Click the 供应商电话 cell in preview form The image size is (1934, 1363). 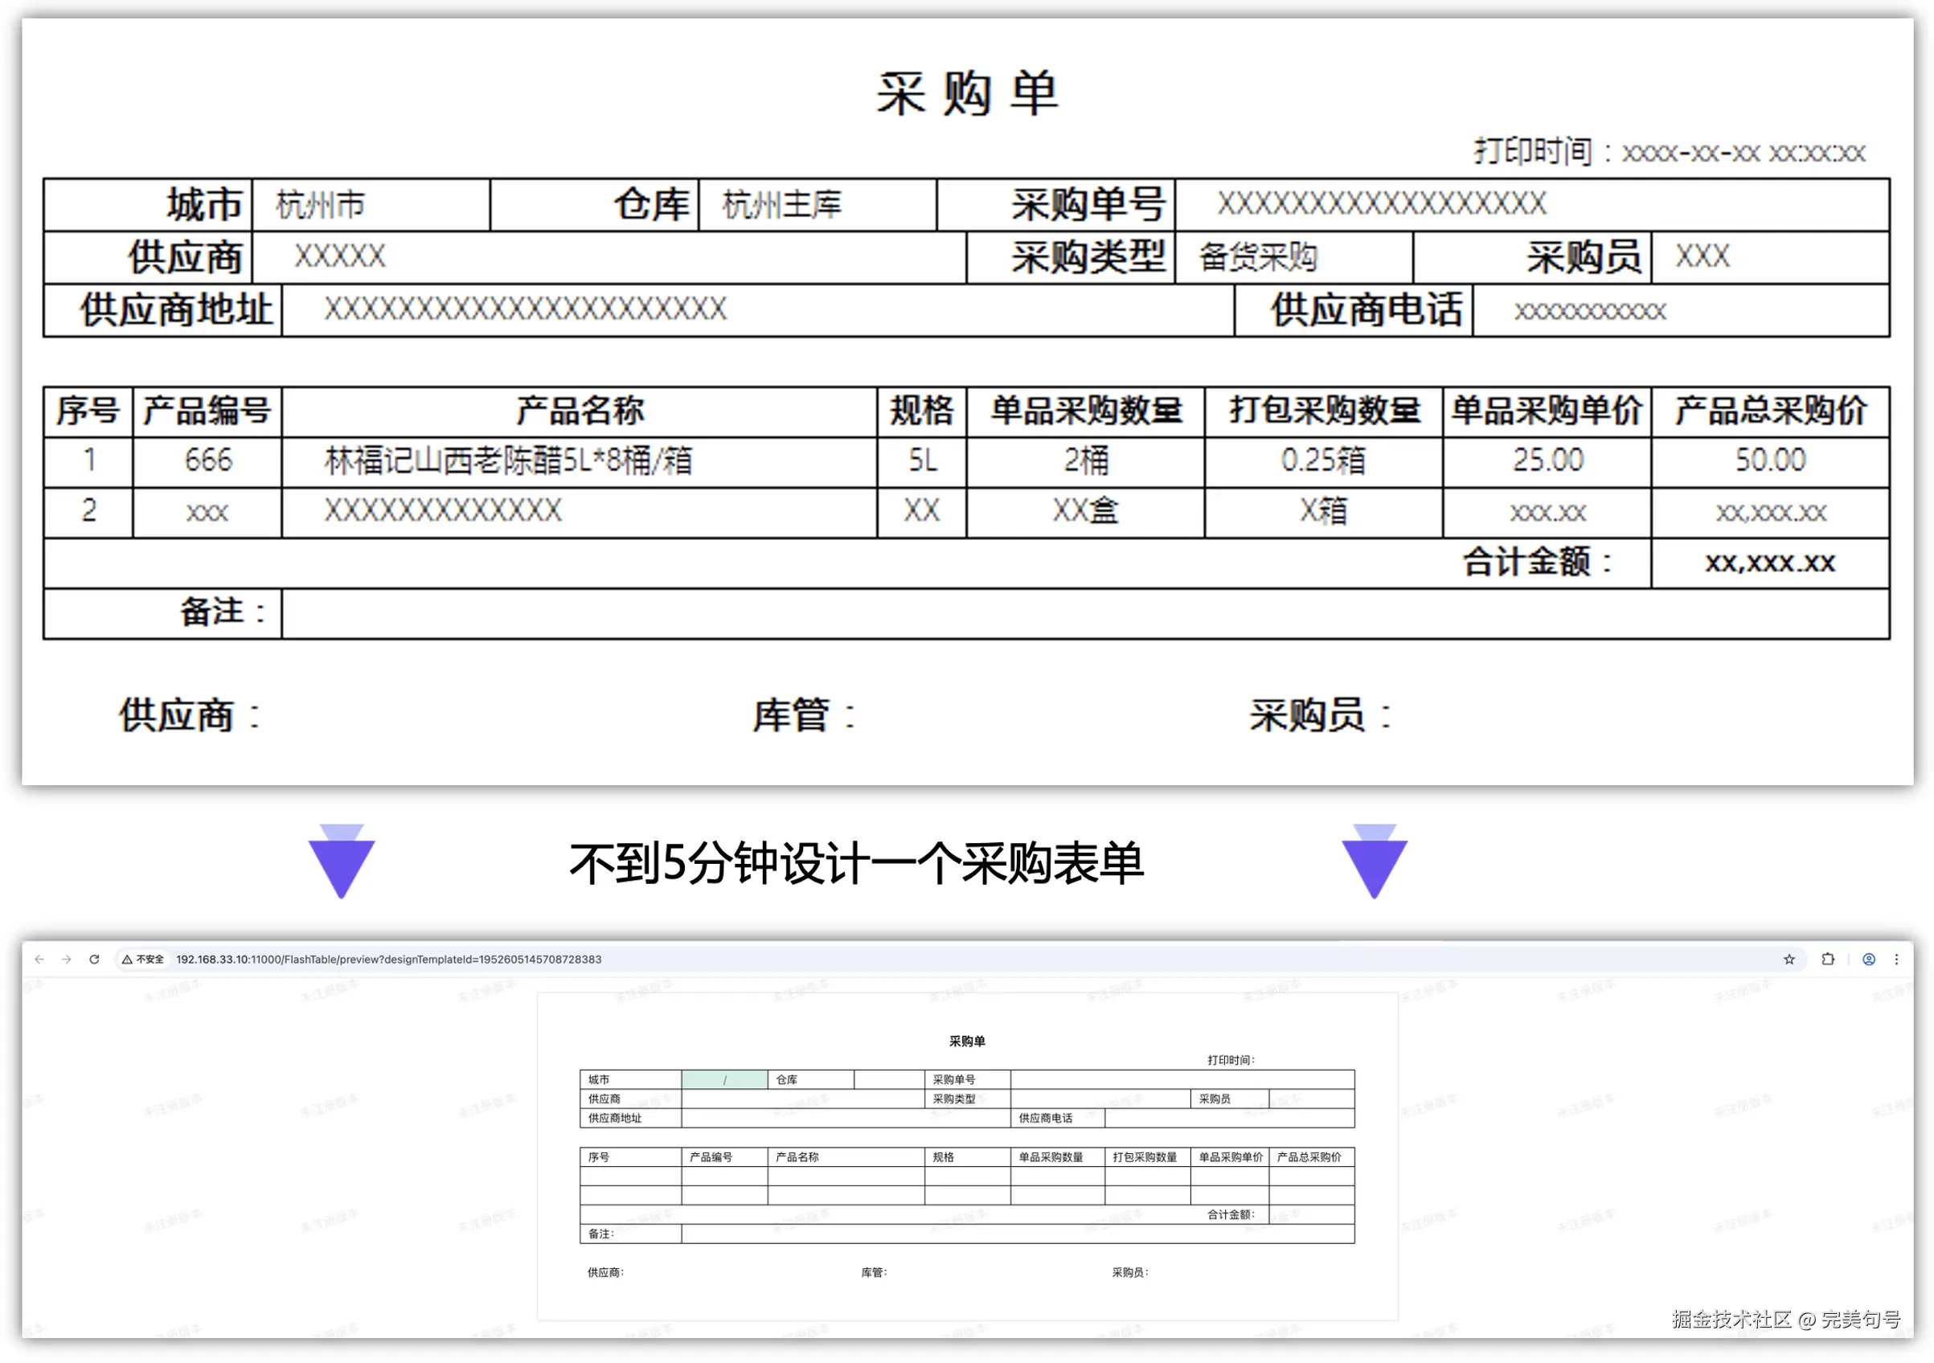[x=1045, y=1118]
